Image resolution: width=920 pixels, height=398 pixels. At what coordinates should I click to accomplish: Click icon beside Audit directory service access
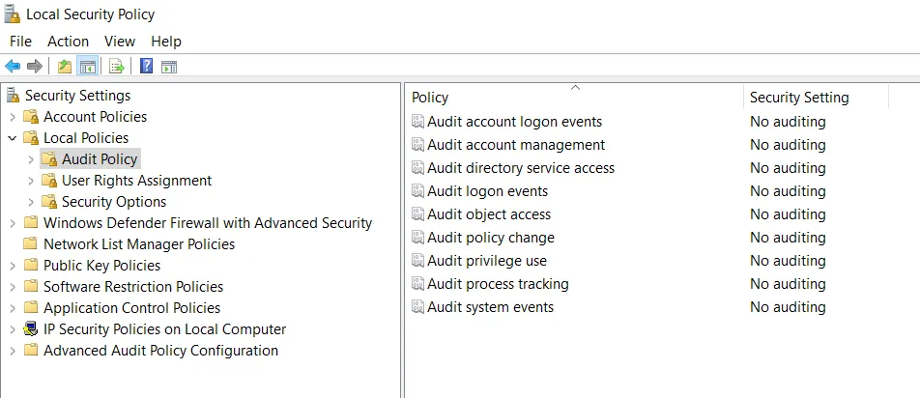point(417,168)
